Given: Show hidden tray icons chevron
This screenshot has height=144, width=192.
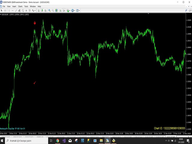Looking at the screenshot, I should coord(166,141).
